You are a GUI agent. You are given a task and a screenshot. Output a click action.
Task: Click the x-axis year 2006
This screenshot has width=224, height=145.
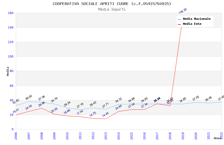tap(16, 136)
